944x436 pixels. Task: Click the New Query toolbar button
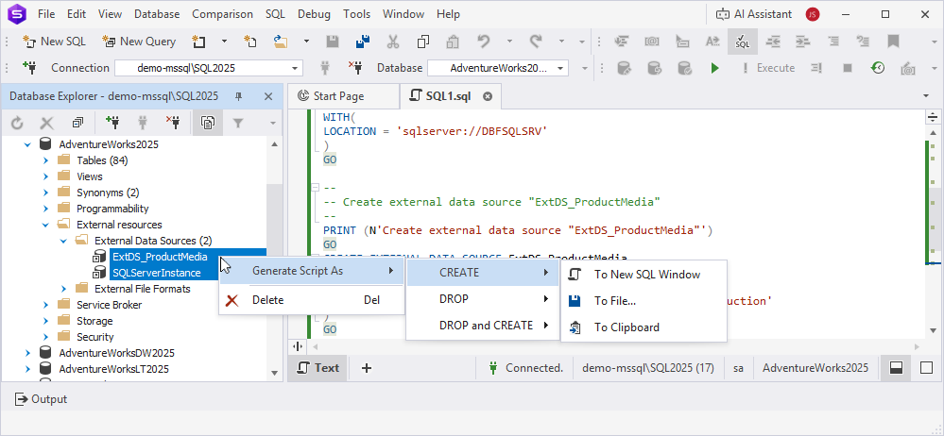pyautogui.click(x=139, y=42)
